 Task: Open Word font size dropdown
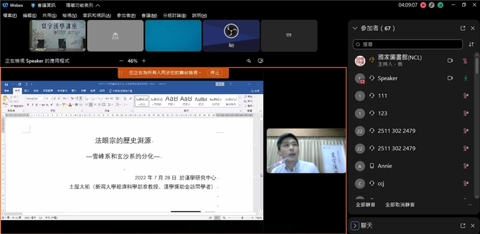pyautogui.click(x=51, y=98)
